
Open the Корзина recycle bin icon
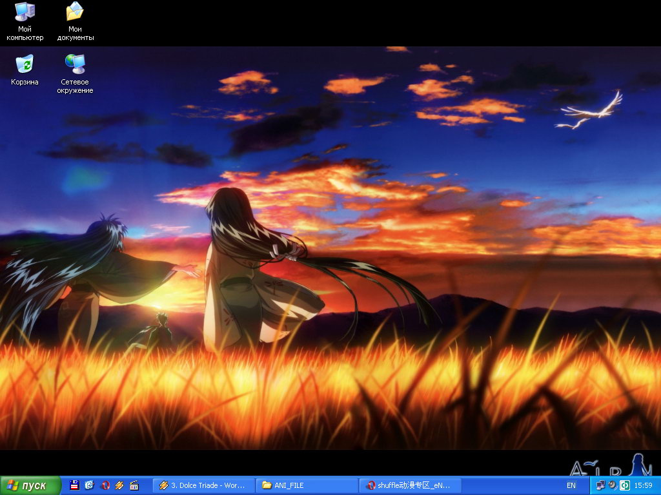click(25, 64)
